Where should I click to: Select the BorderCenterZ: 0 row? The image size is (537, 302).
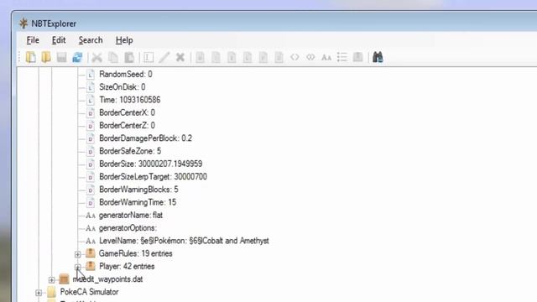pyautogui.click(x=127, y=125)
